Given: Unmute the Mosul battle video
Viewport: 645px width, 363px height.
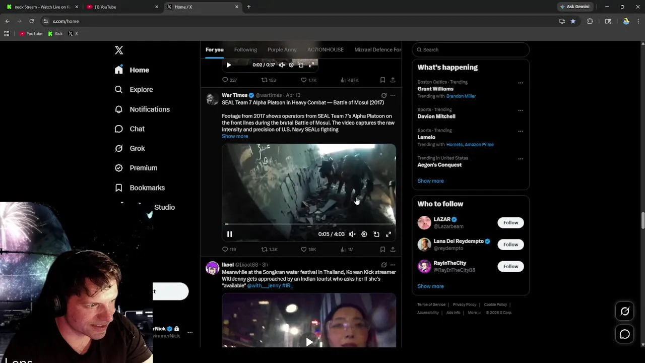Looking at the screenshot, I should 352,234.
